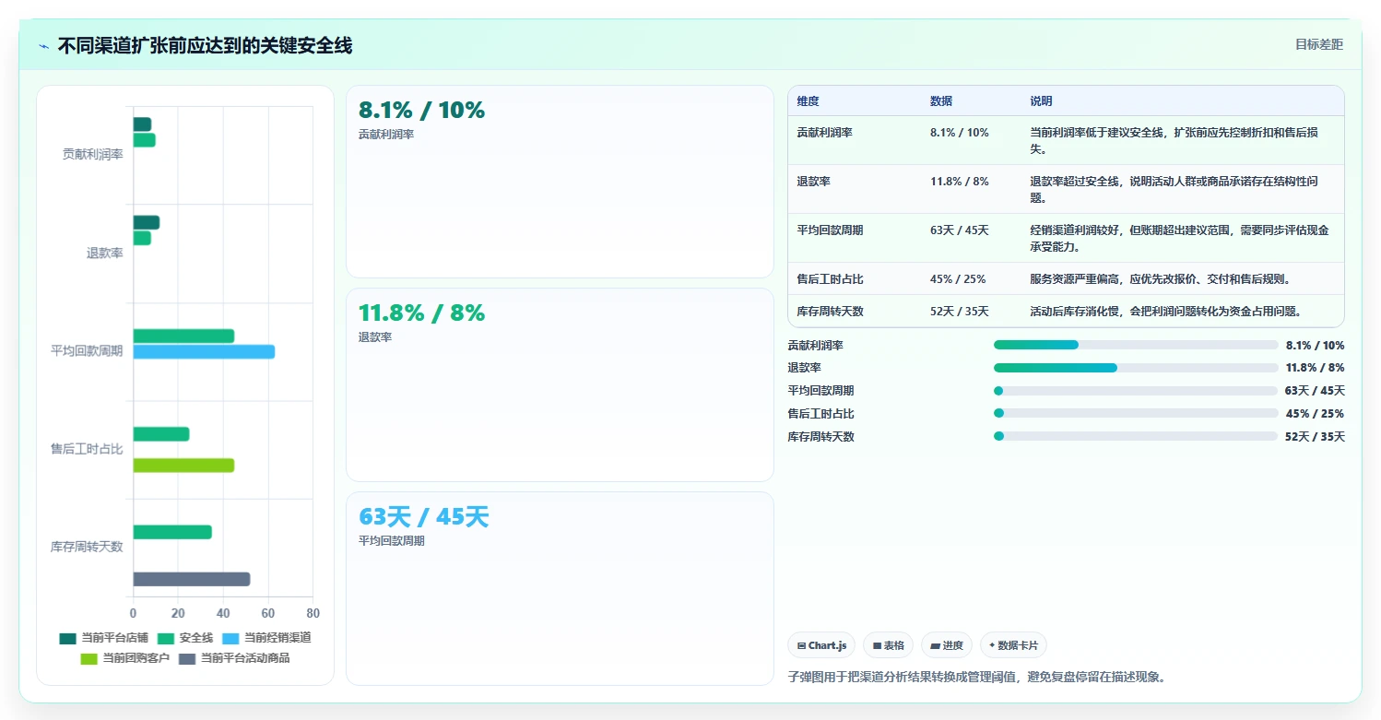Click the lightning icon beside the dashboard title
Viewport: 1381px width, 720px height.
43,46
